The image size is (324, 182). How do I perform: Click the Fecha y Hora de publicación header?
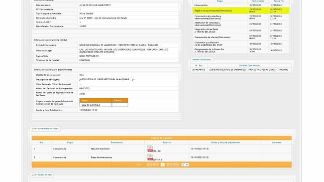pyautogui.click(x=226, y=142)
